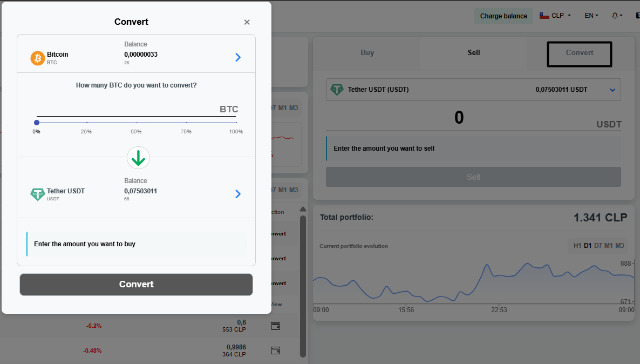Switch to the Sell tab
Image resolution: width=640 pixels, height=364 pixels.
click(473, 53)
